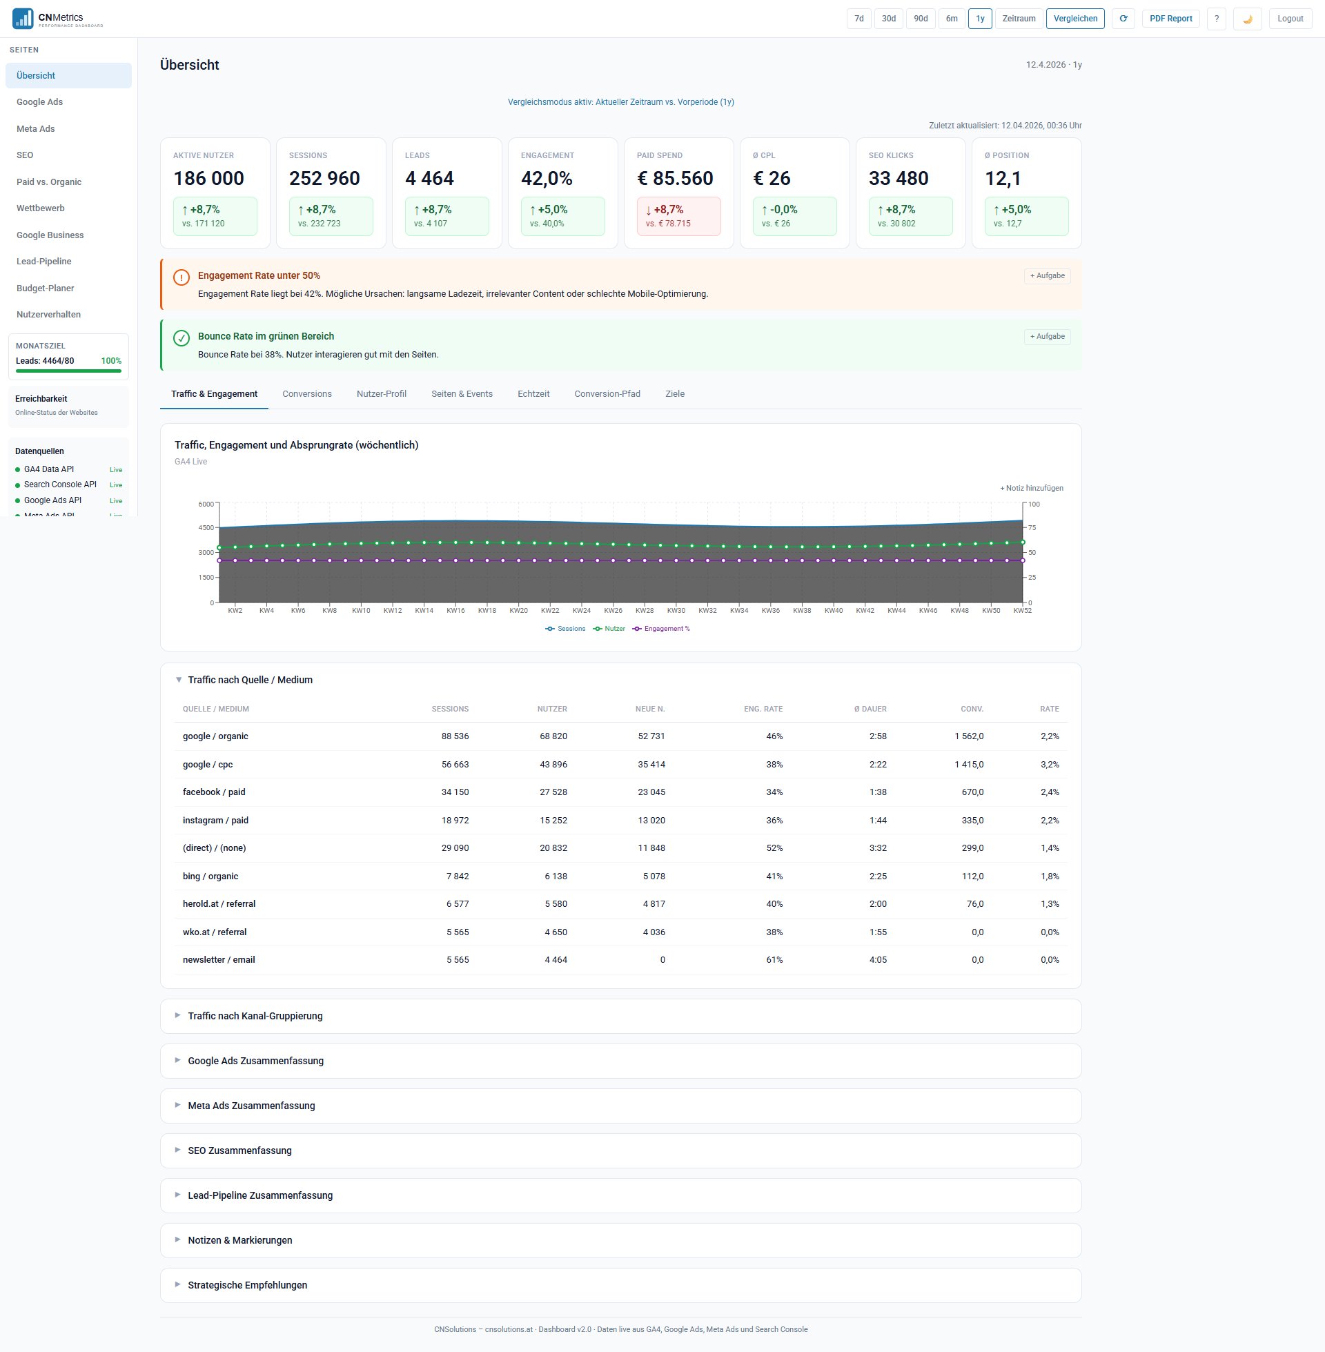Viewport: 1325px width, 1352px height.
Task: Click the green Live status dot for GA4 Data API
Action: pyautogui.click(x=19, y=469)
